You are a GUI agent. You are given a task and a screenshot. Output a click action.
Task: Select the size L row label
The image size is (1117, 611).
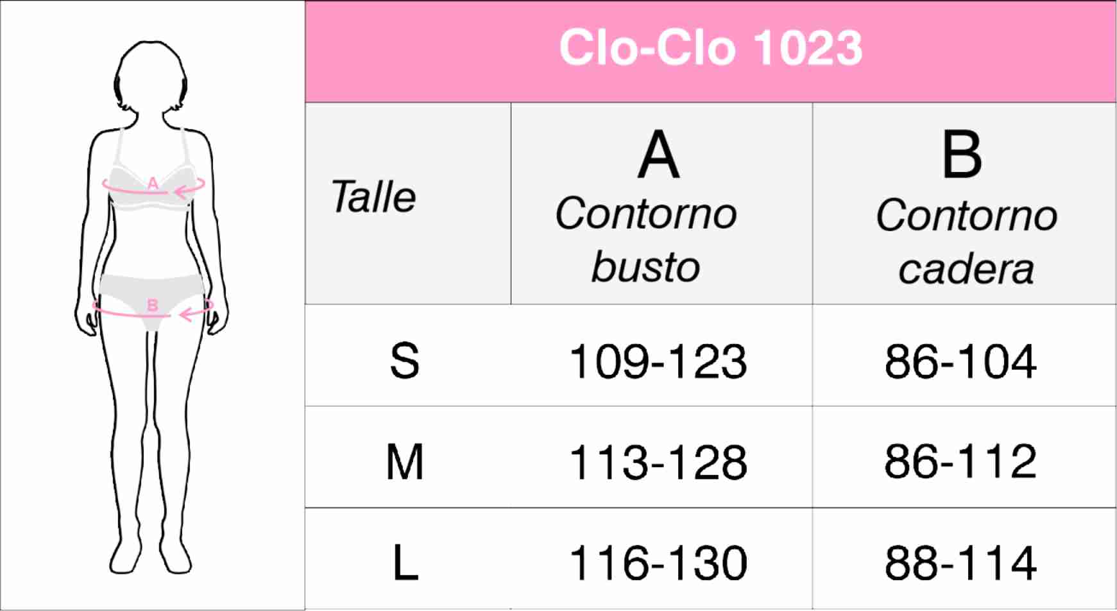click(405, 563)
